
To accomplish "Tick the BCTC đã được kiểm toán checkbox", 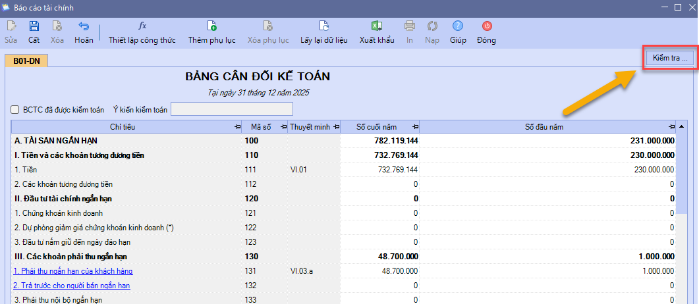I will (15, 109).
